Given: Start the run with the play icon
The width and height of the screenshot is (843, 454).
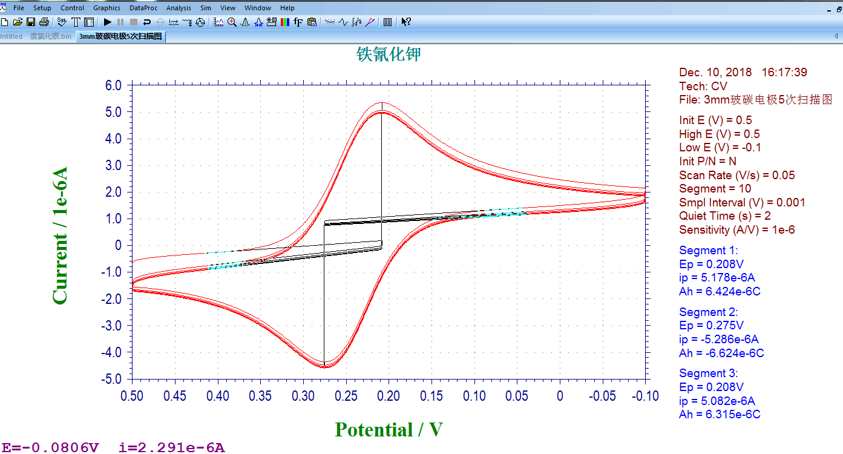Looking at the screenshot, I should (107, 22).
